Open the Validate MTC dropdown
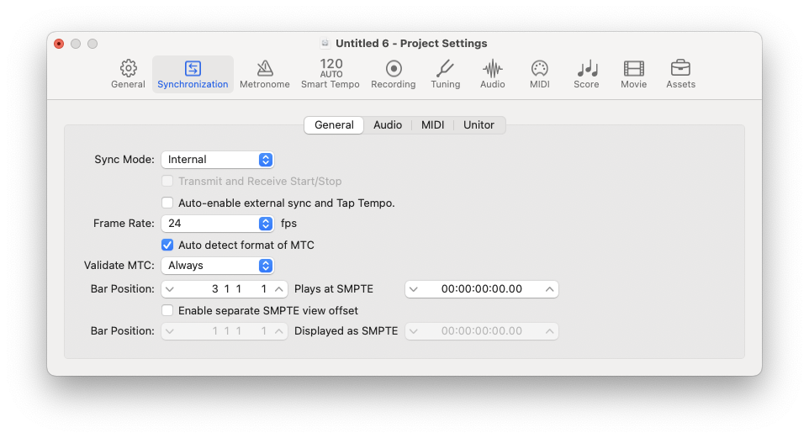The width and height of the screenshot is (809, 438). click(217, 266)
